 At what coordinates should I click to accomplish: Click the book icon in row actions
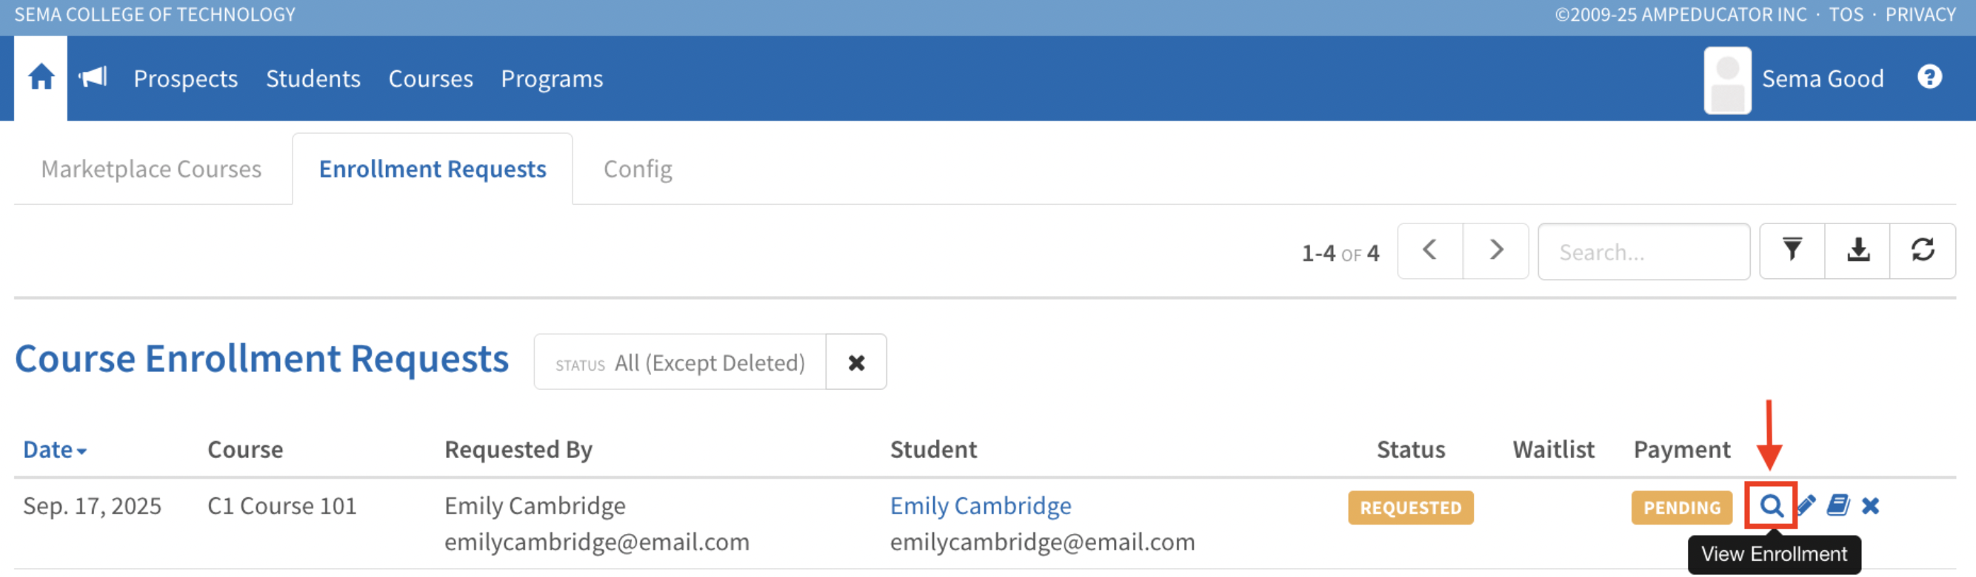pyautogui.click(x=1838, y=506)
